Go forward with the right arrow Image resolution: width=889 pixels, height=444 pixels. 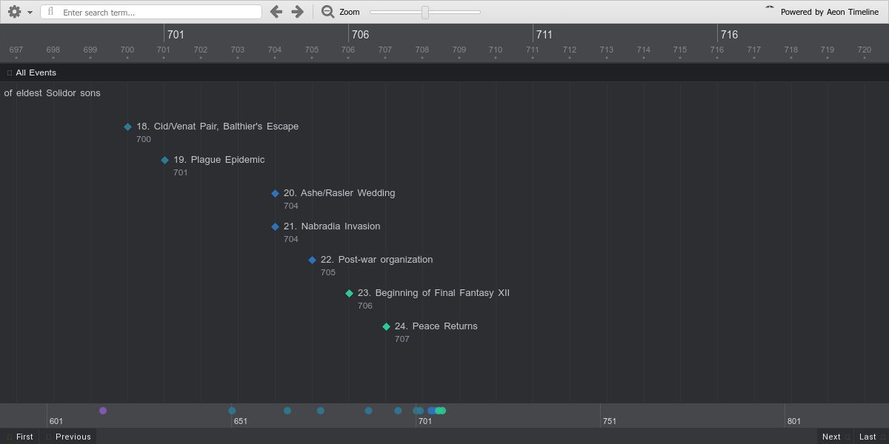click(297, 12)
